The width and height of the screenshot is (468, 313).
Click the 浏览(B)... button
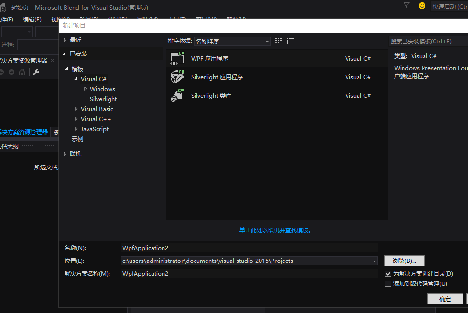point(404,261)
